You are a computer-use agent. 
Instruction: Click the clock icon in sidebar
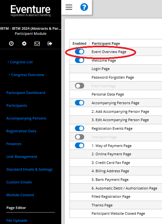tap(11, 43)
